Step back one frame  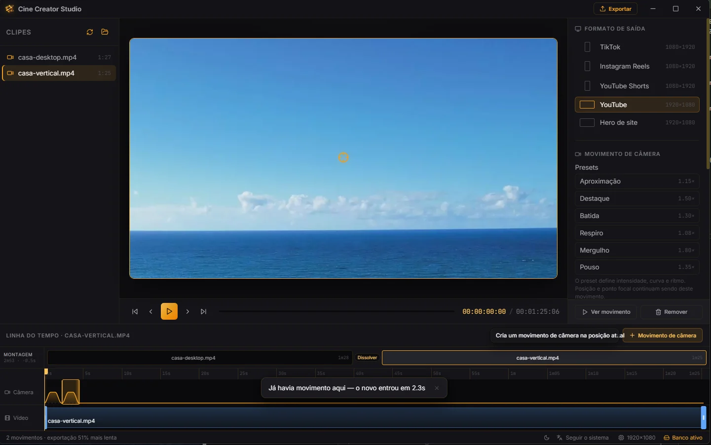click(x=151, y=312)
